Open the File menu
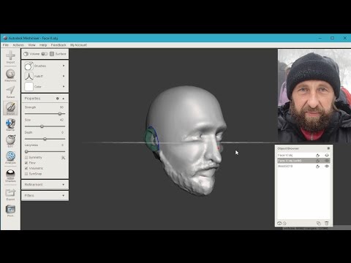Viewport: 351px width, 263px height. tap(6, 45)
